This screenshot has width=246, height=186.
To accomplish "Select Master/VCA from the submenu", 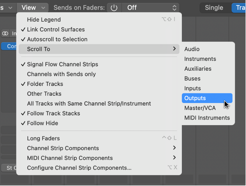I will tap(200, 108).
